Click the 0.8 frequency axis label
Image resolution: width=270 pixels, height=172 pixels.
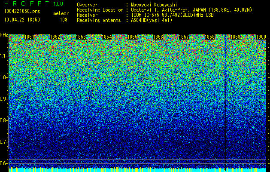point(3,120)
